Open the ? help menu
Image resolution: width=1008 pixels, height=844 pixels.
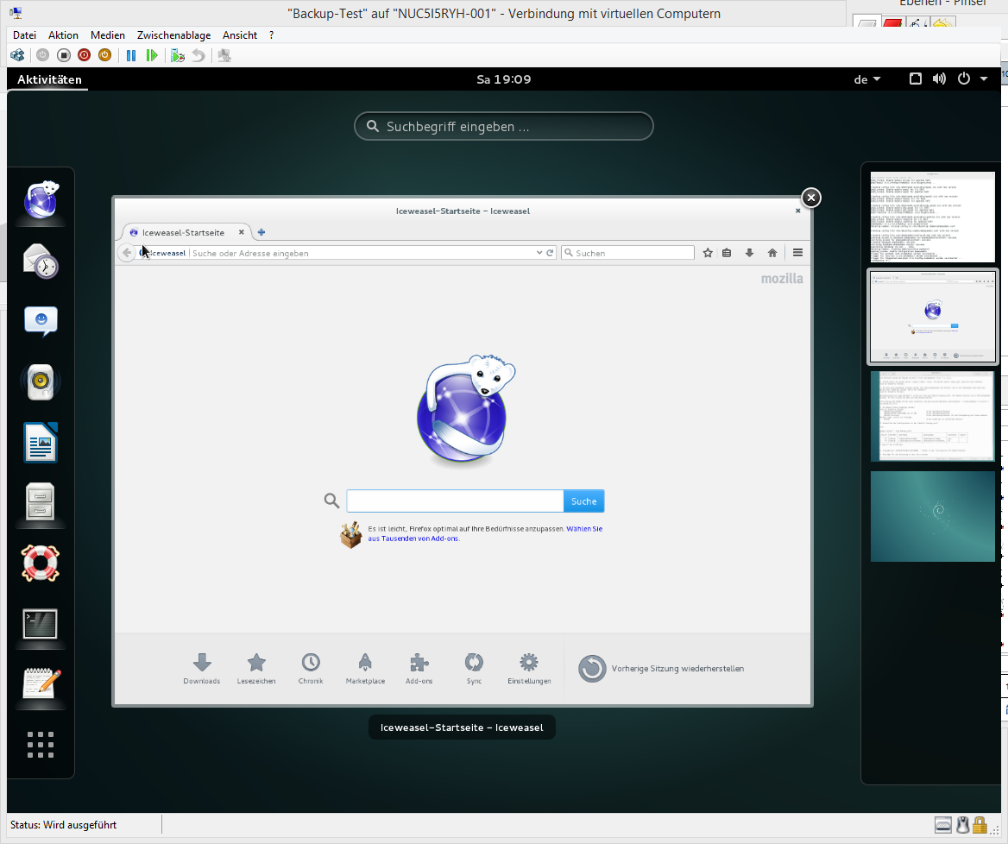coord(271,35)
